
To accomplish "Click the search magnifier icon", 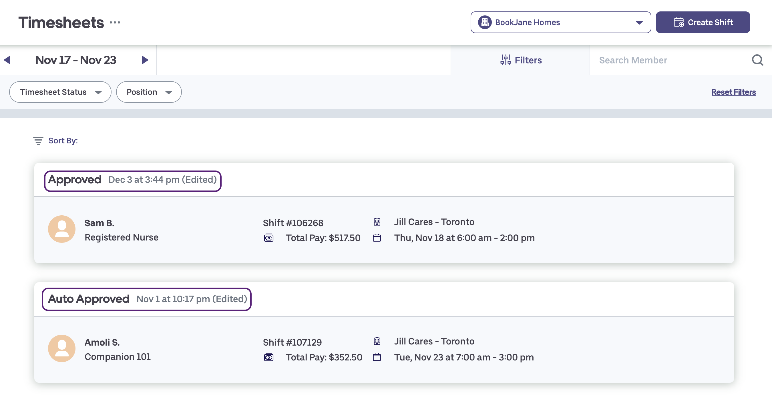I will [757, 60].
